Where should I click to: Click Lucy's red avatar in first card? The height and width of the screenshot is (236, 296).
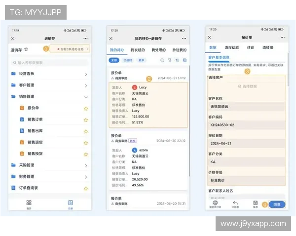click(x=134, y=88)
